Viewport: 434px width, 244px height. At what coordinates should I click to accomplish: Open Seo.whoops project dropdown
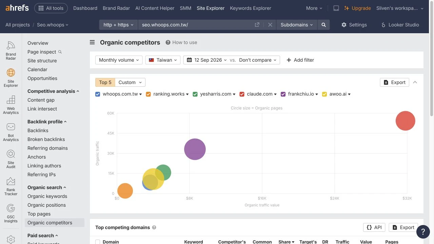click(x=53, y=25)
